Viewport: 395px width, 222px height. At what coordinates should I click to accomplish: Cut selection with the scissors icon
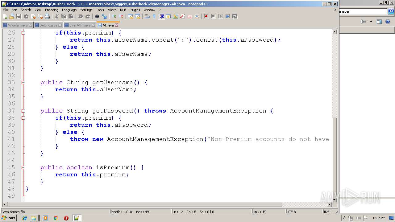[x=57, y=16]
